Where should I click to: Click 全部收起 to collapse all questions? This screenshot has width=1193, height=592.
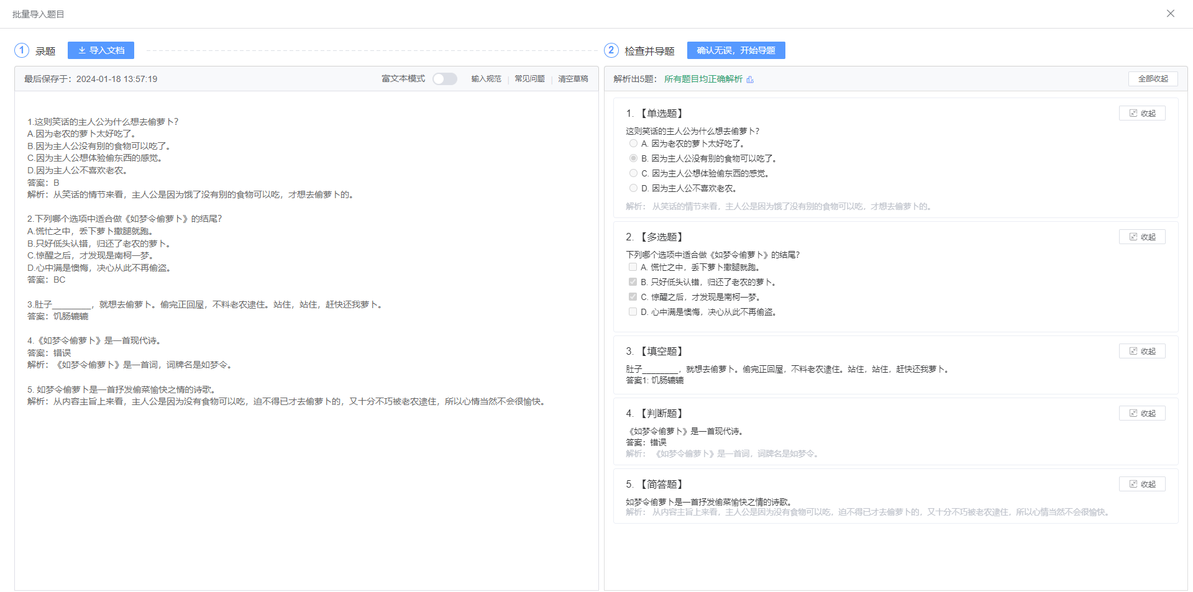click(1153, 79)
